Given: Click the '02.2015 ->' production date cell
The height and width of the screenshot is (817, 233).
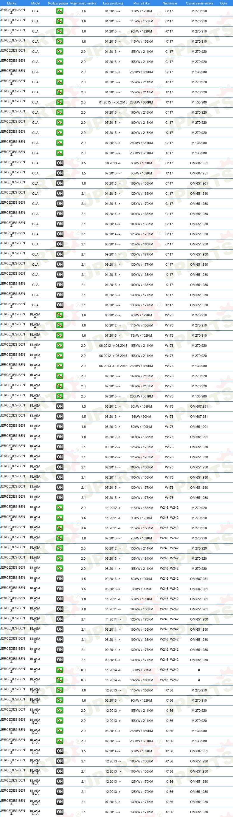Looking at the screenshot, I should click(x=113, y=700).
